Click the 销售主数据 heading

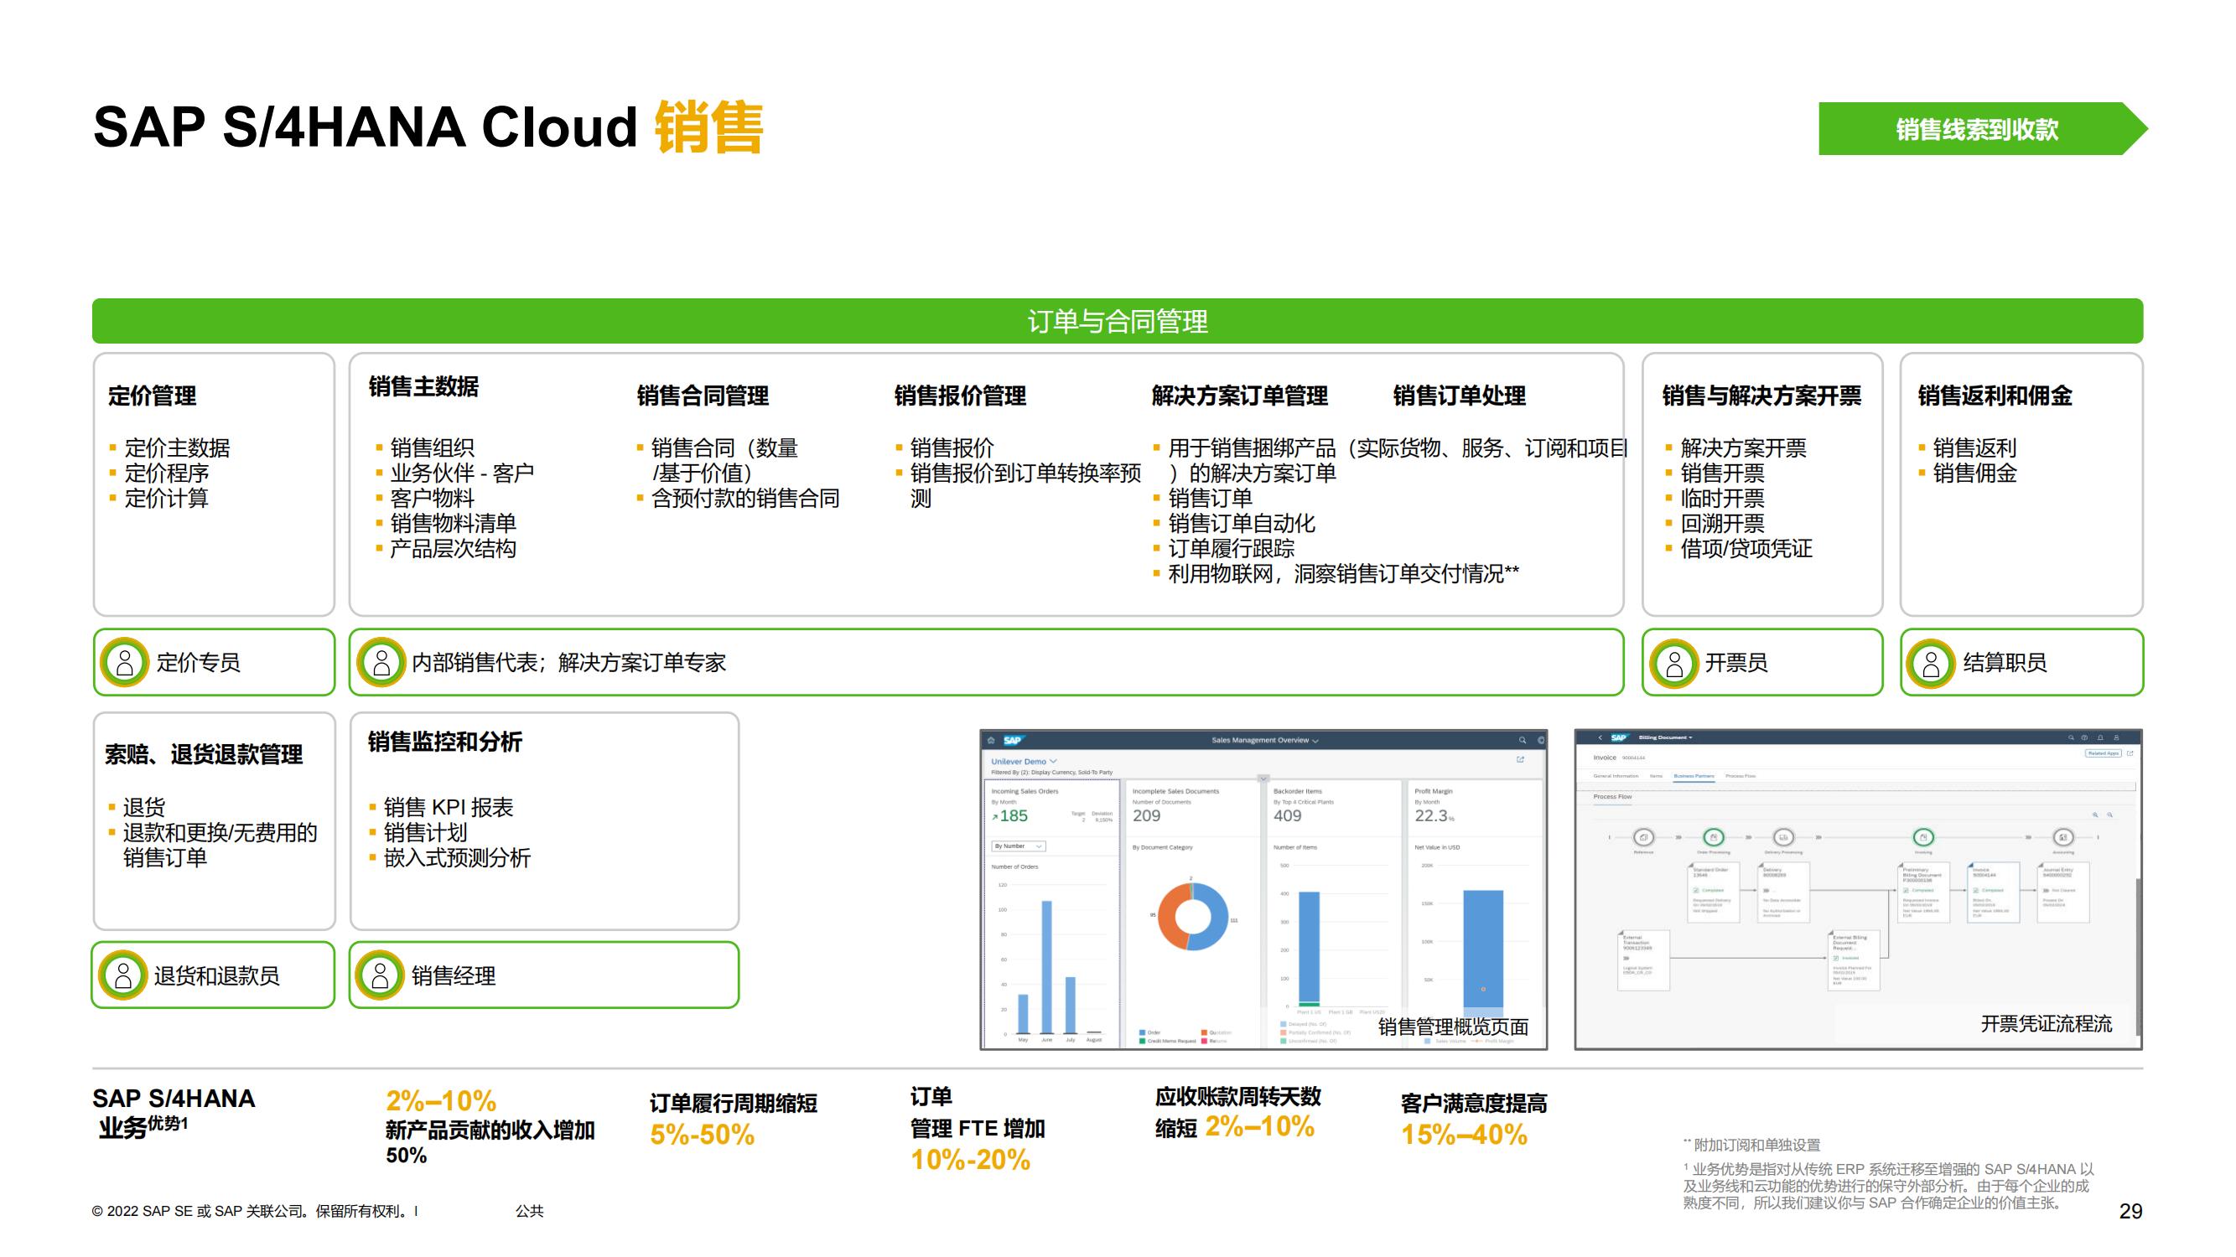[423, 386]
